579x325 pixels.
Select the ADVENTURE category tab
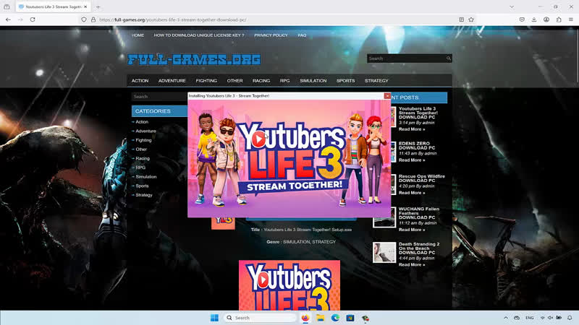[172, 81]
